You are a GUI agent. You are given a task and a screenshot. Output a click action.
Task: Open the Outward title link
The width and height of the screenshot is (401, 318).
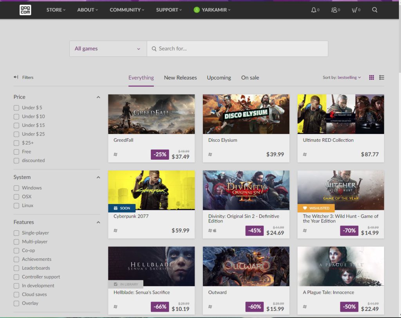[x=217, y=293]
